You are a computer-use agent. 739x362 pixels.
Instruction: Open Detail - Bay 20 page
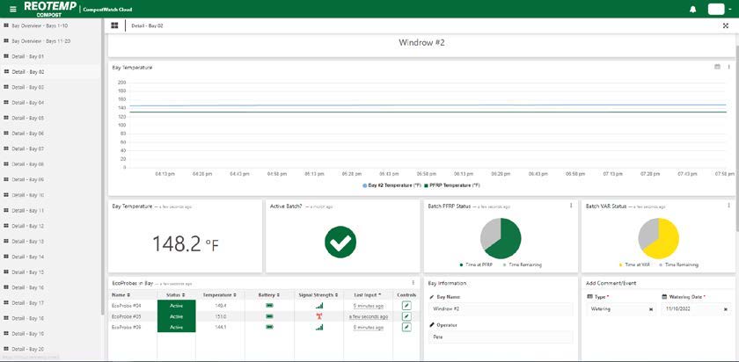coord(28,350)
